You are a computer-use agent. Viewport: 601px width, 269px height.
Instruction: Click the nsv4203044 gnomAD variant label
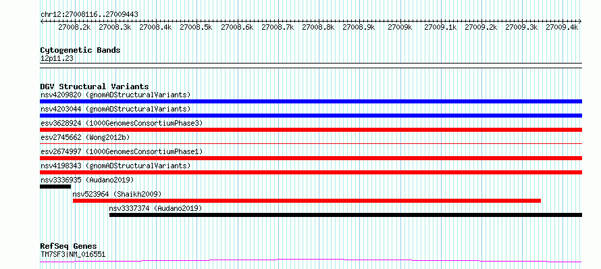pos(115,109)
